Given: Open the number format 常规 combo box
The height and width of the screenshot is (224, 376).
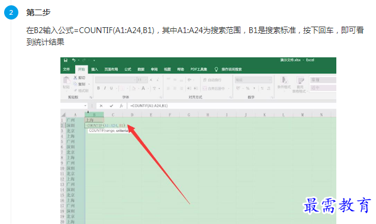Looking at the screenshot, I should pyautogui.click(x=253, y=80).
